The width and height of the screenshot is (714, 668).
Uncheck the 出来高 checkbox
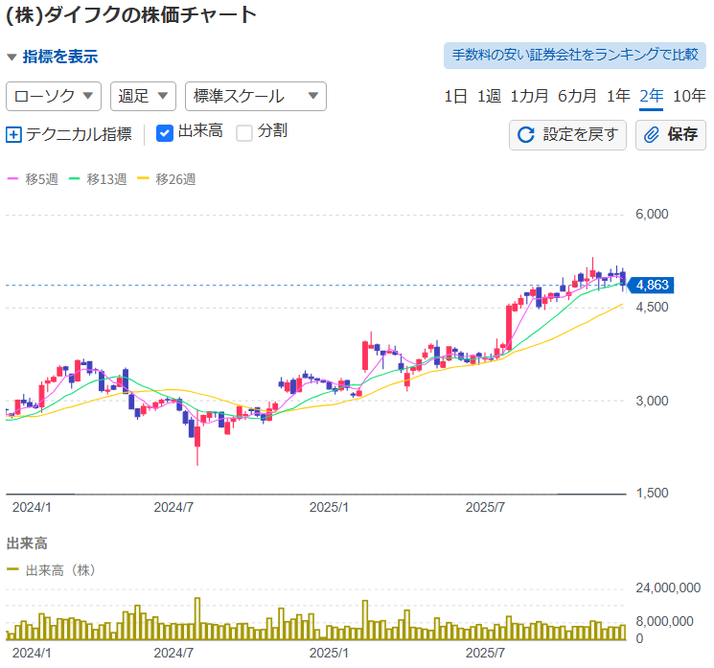(x=164, y=133)
